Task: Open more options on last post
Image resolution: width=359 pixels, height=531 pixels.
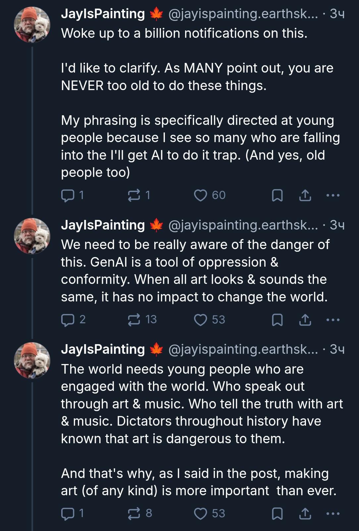Action: pyautogui.click(x=333, y=513)
